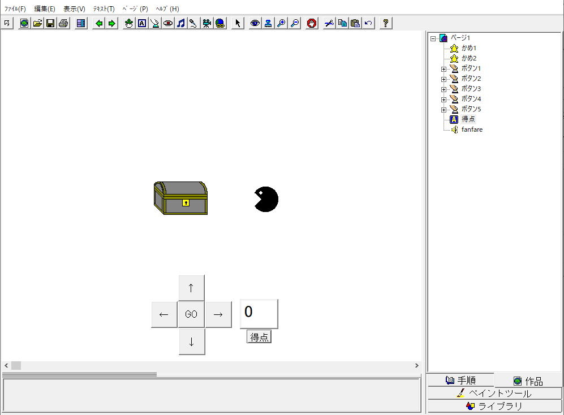Stop all with the red stop hand

[312, 23]
